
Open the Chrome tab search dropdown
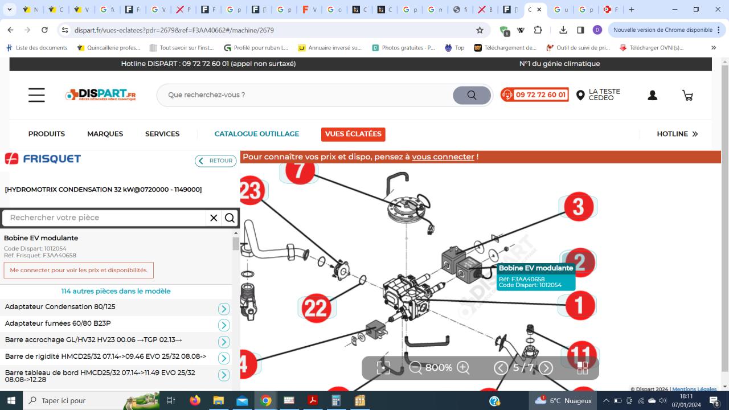coord(10,10)
